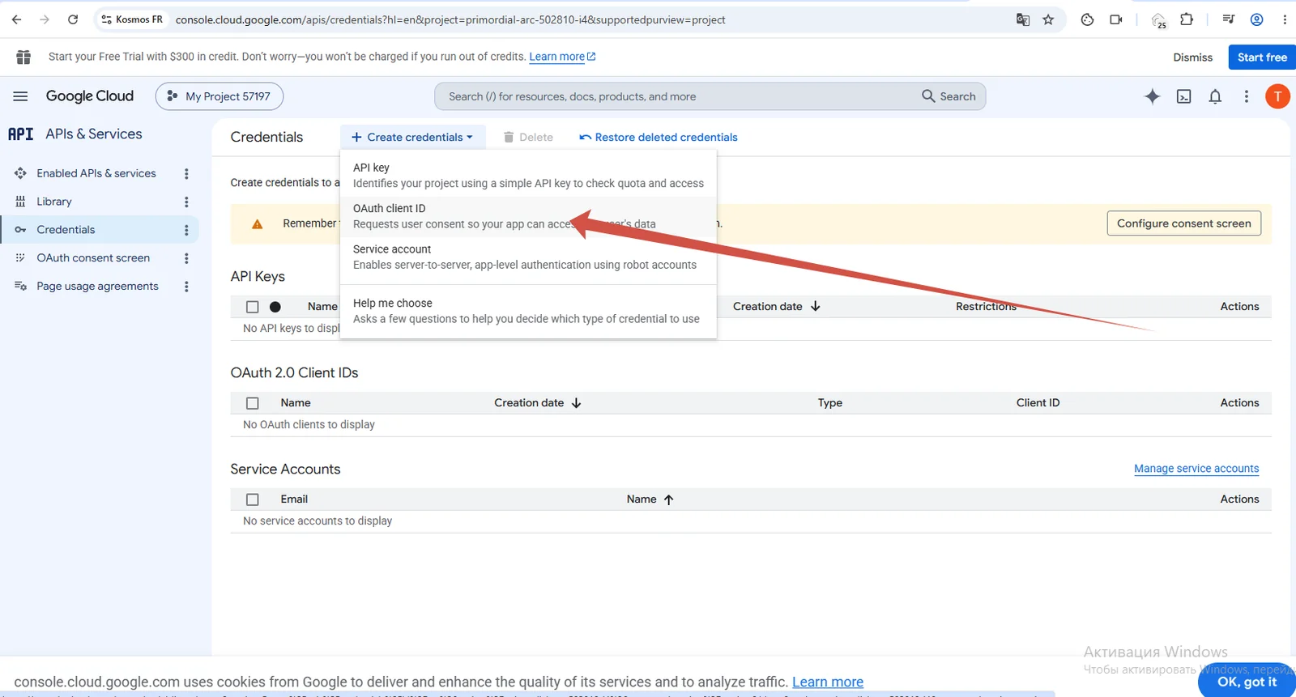
Task: Open more options for Page usage agreements
Action: point(186,287)
